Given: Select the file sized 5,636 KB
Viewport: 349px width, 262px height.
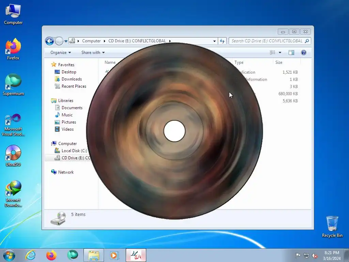Looking at the screenshot, I should point(290,101).
